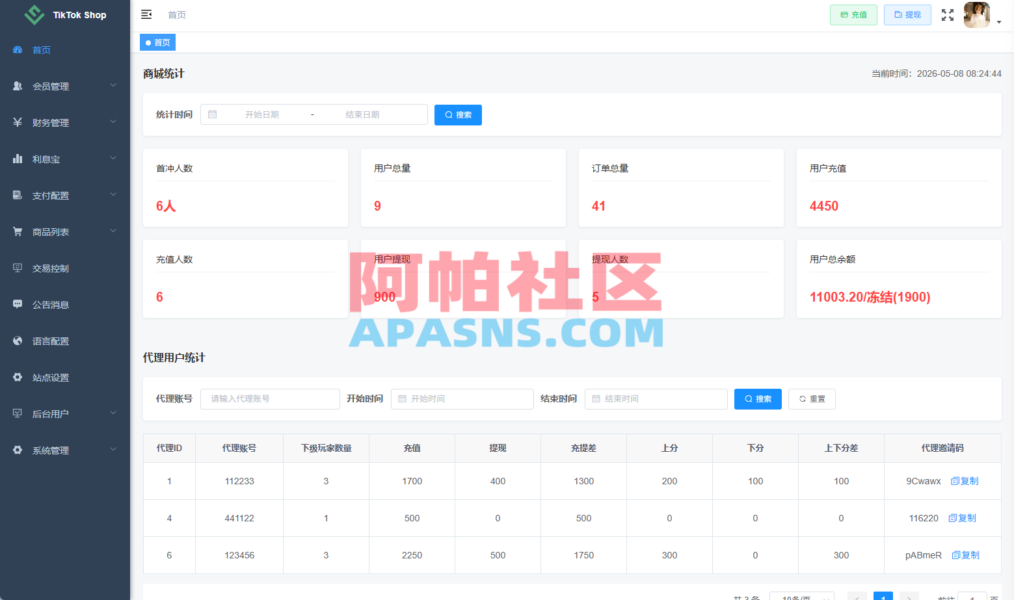
Task: Expand the 会员管理 submenu chevron
Action: pos(113,85)
